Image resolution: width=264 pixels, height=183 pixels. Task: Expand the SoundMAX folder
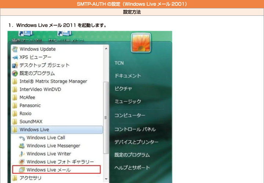(27, 122)
